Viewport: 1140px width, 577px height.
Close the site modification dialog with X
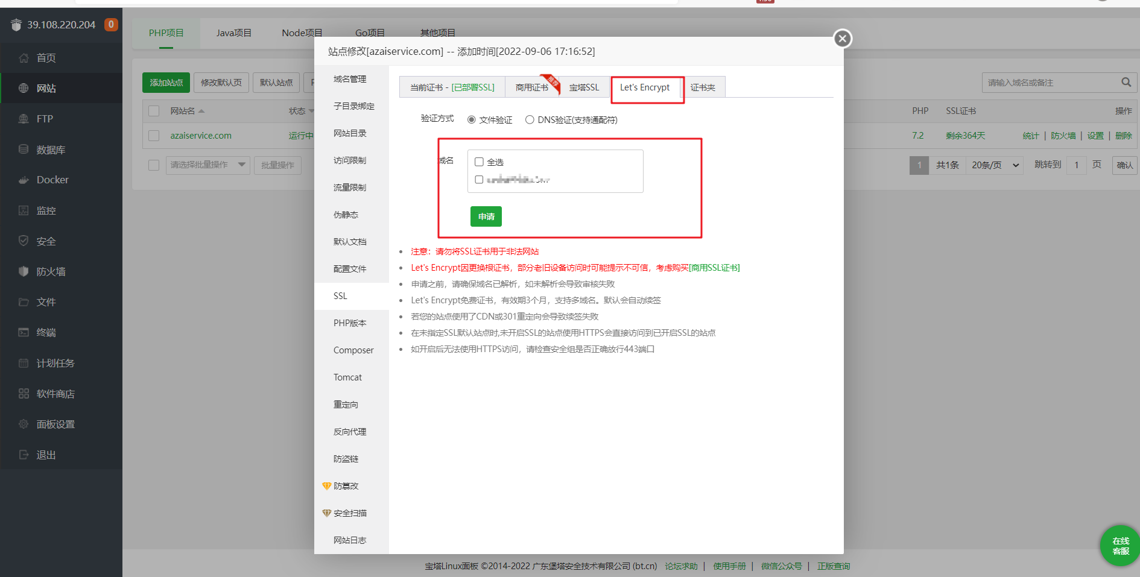(843, 39)
